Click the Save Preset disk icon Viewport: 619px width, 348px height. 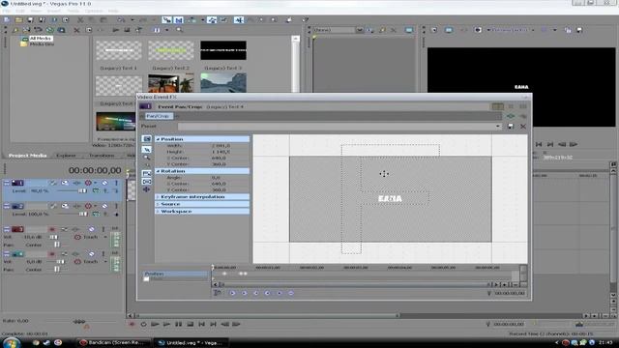click(x=511, y=127)
